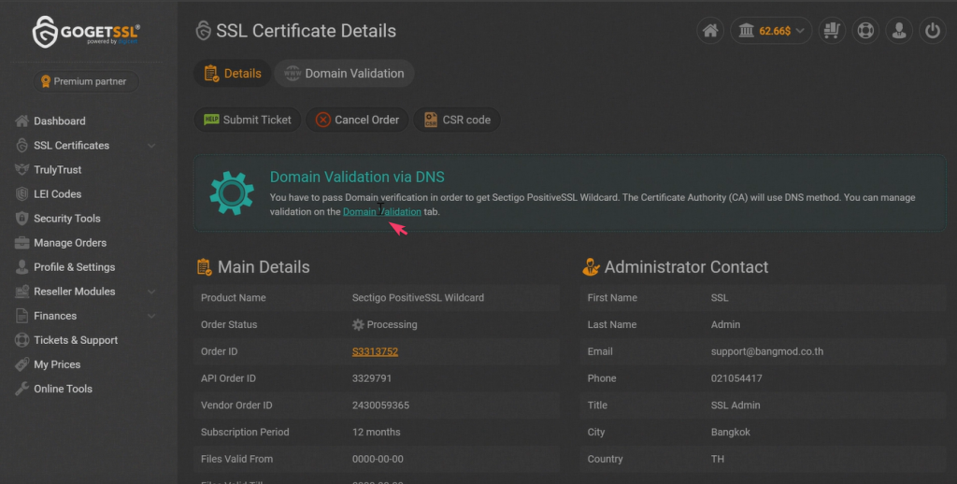Click the Subscription Period value 12 months

(x=376, y=432)
